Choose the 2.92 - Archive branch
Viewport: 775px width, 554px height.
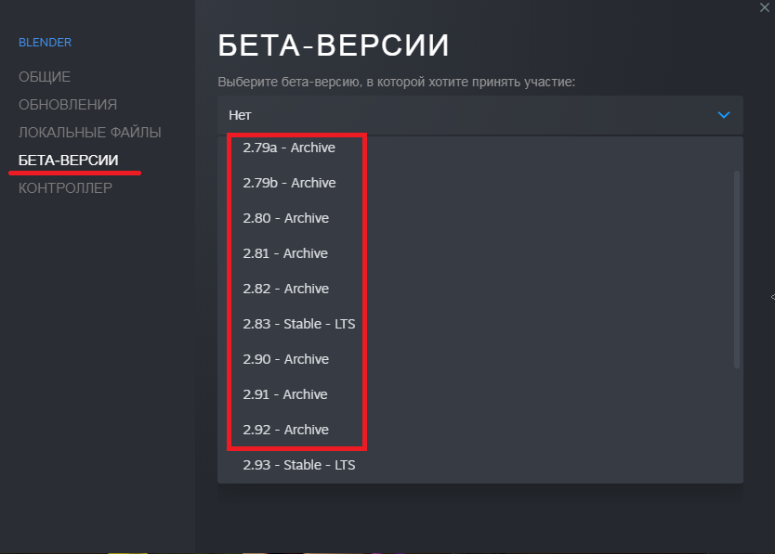tap(286, 430)
